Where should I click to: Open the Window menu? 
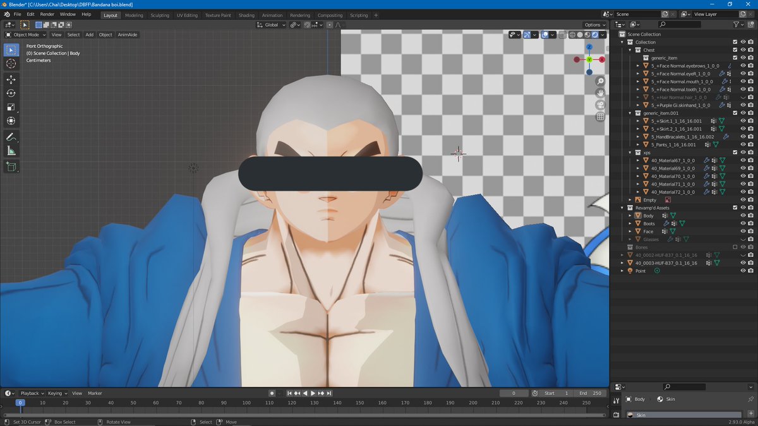[x=68, y=14]
